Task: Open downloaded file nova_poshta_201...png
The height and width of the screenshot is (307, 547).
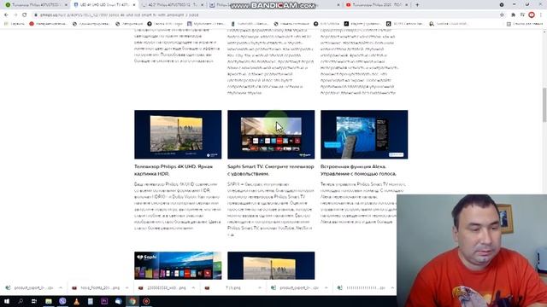Action: click(97, 288)
